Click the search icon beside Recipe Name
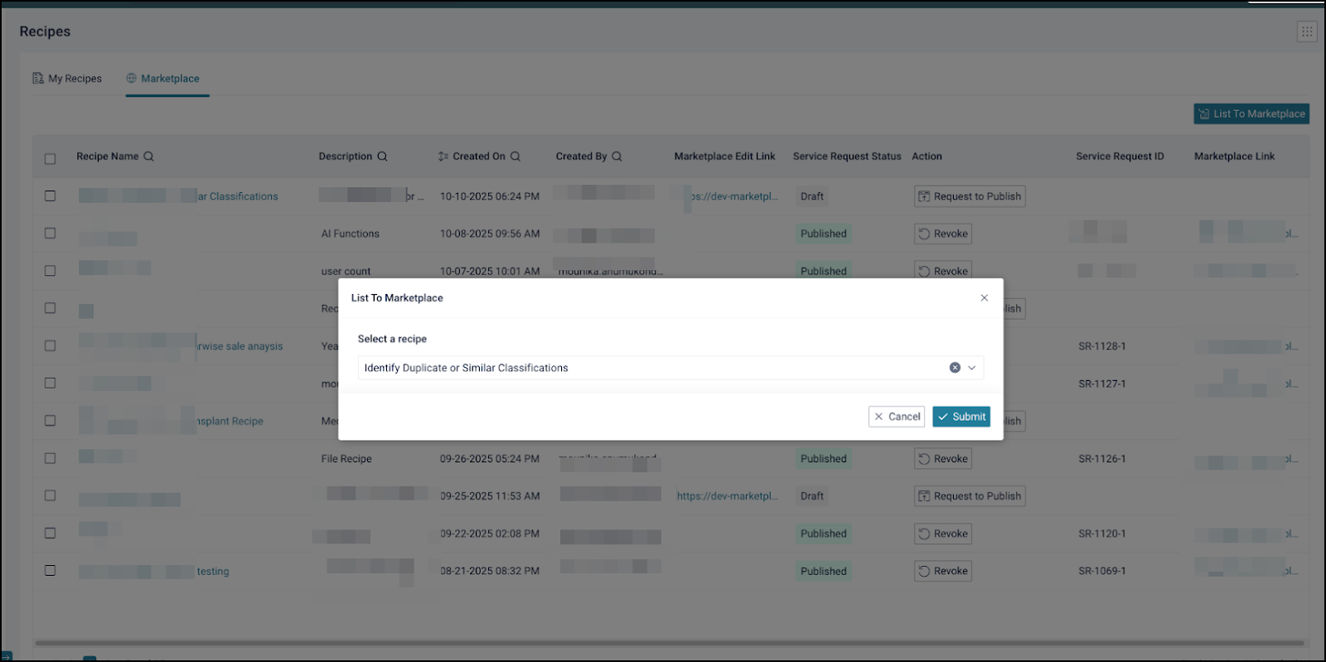The width and height of the screenshot is (1326, 662). [149, 157]
